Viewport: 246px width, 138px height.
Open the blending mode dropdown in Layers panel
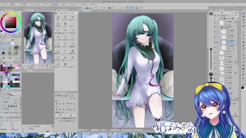pos(223,13)
